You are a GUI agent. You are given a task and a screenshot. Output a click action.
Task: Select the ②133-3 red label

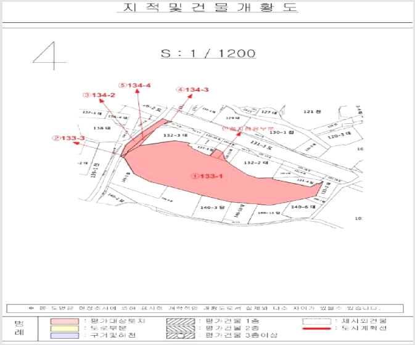[x=68, y=138]
